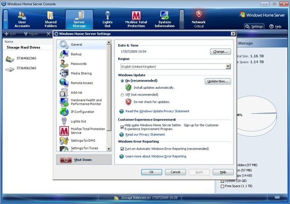Open Read our Privacy Statement link

click(145, 135)
